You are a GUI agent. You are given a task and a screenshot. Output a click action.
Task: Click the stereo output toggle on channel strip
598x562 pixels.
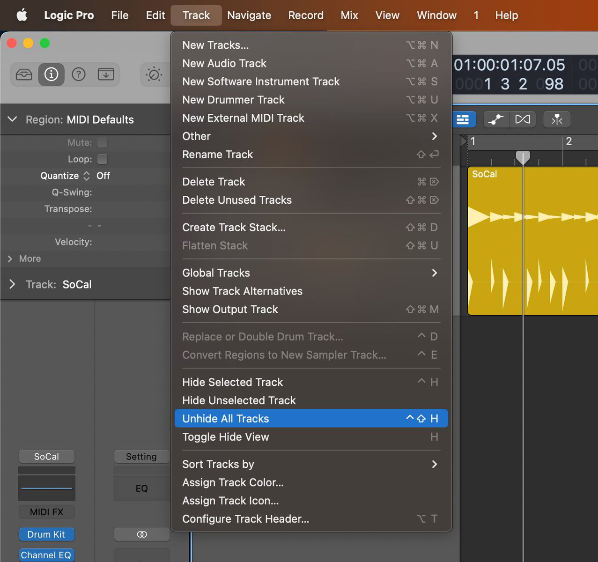pyautogui.click(x=142, y=534)
